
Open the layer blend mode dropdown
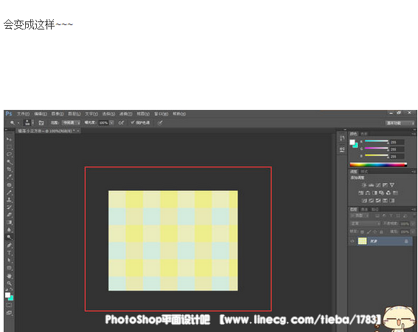(x=365, y=224)
